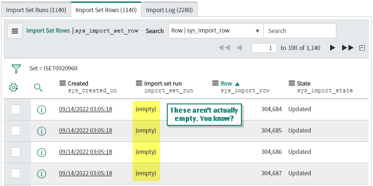The width and height of the screenshot is (373, 186).
Task: Click Updated state for row 304,686
Action: 299,152
